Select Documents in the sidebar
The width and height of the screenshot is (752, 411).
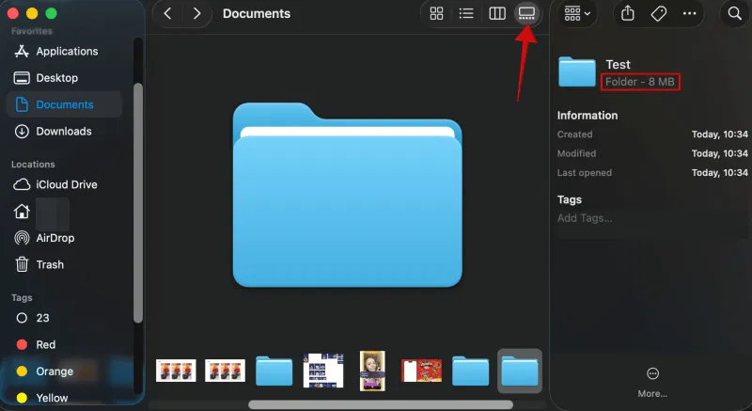point(64,104)
